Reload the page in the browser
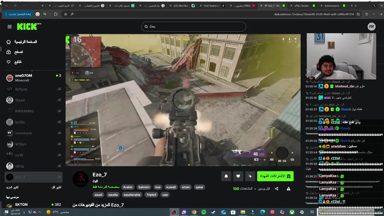 (x=367, y=14)
